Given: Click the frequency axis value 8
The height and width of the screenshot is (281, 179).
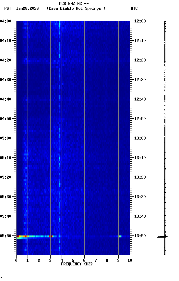Looking at the screenshot, I should (107, 261).
